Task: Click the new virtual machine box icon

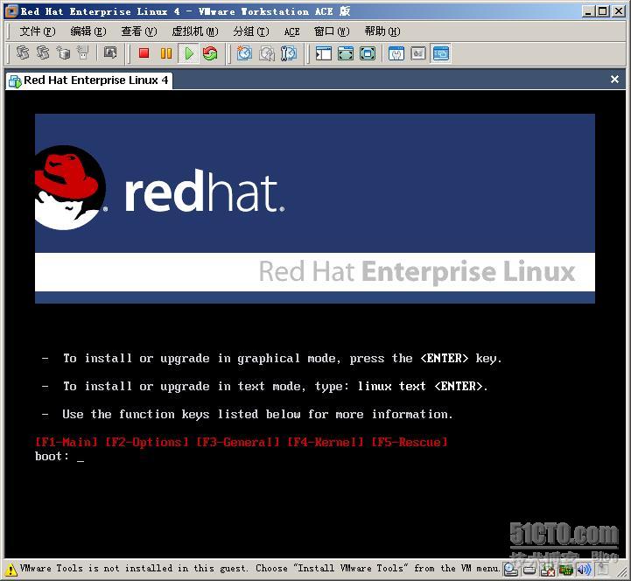Action: click(63, 52)
